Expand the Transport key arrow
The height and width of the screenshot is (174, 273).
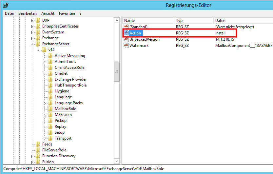(x=45, y=139)
